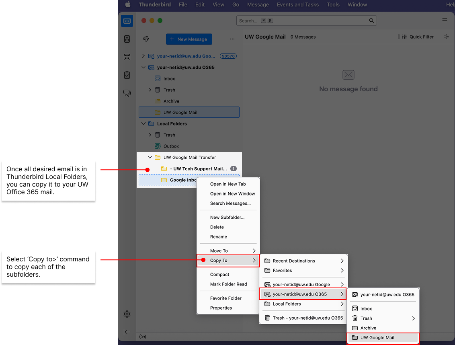Collapse the spaces toolbar arrow icon

[x=127, y=332]
